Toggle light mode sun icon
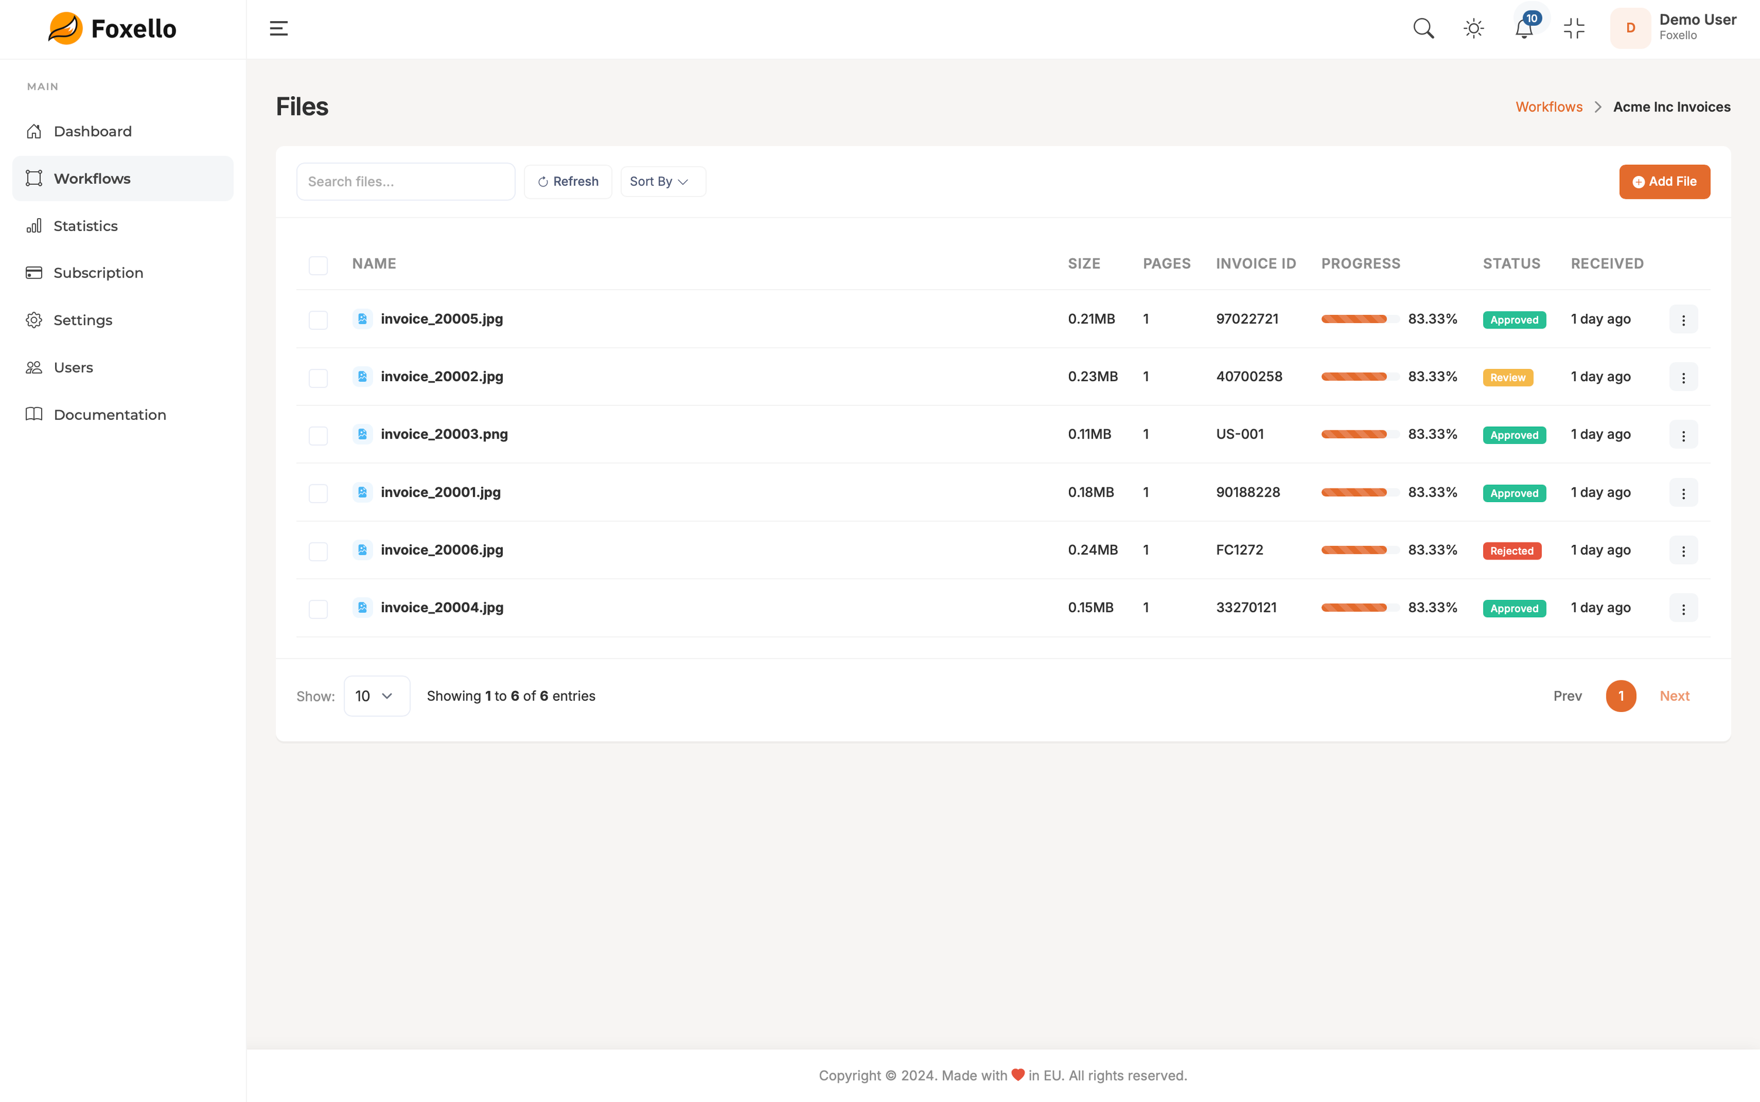Screen dimensions: 1760x1102 pyautogui.click(x=1474, y=28)
